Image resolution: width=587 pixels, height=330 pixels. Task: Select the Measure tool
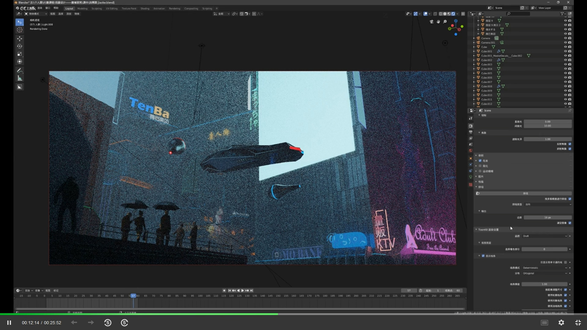(20, 78)
